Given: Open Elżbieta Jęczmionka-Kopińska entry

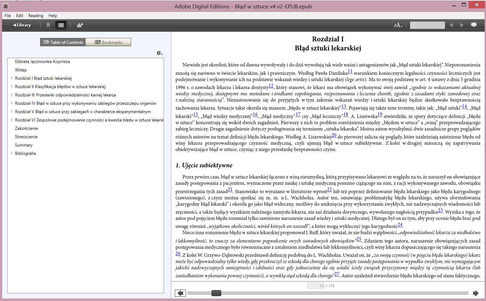Looking at the screenshot, I should pyautogui.click(x=42, y=62).
